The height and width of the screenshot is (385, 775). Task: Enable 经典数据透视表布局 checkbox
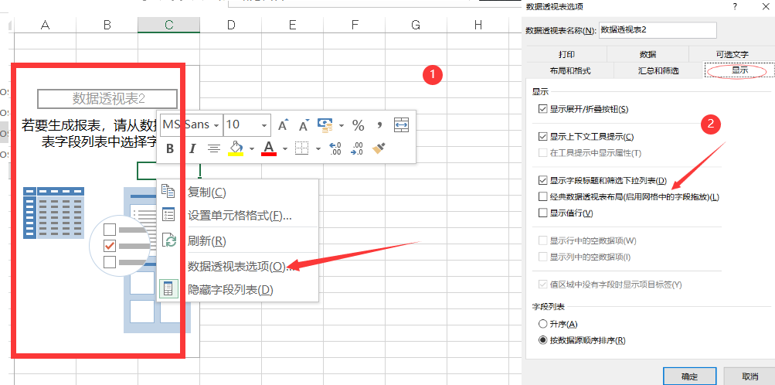tap(543, 196)
